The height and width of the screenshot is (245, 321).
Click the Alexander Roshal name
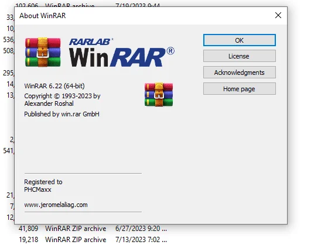(49, 103)
